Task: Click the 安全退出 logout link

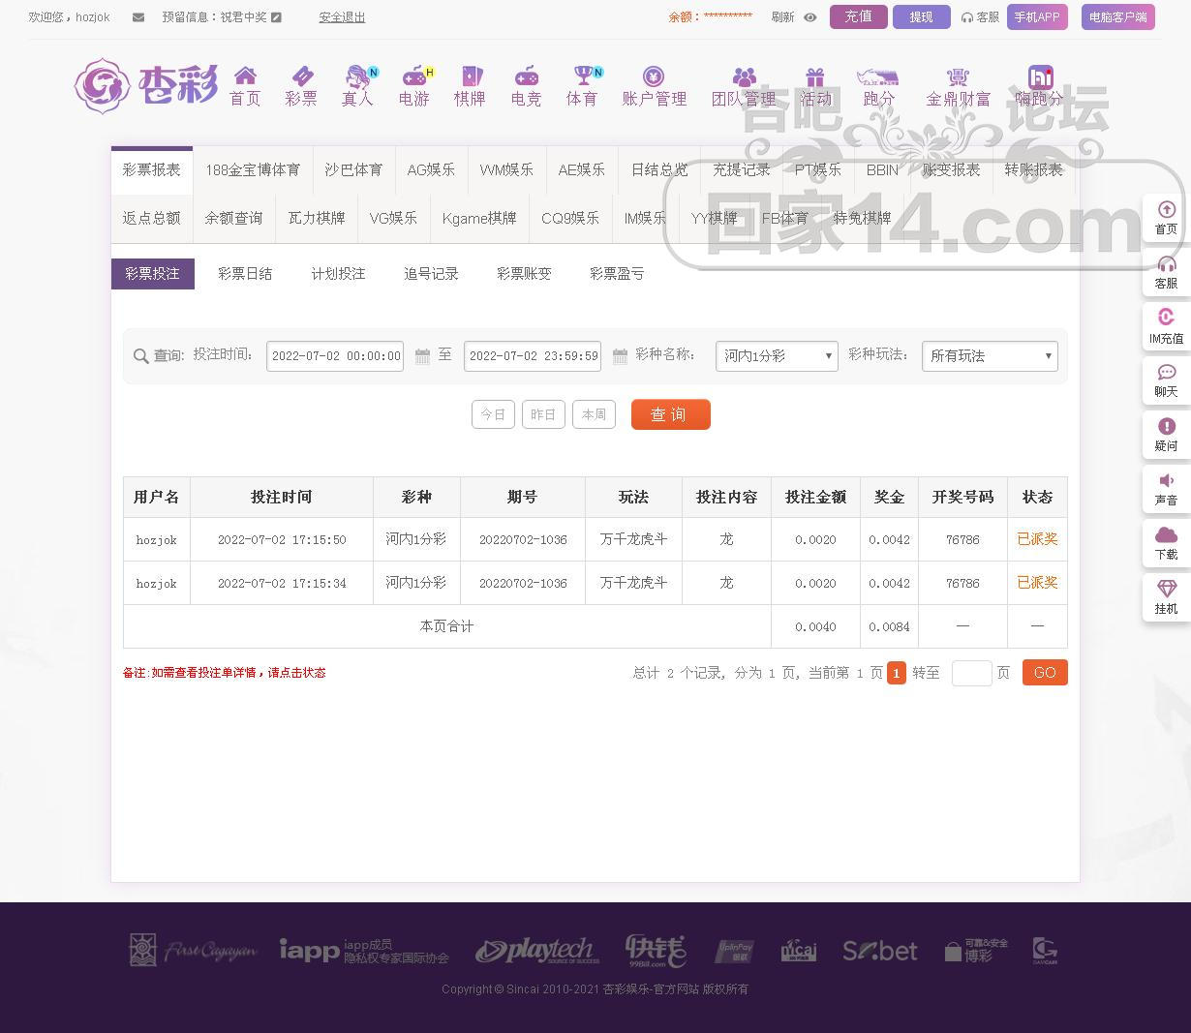Action: (x=342, y=17)
